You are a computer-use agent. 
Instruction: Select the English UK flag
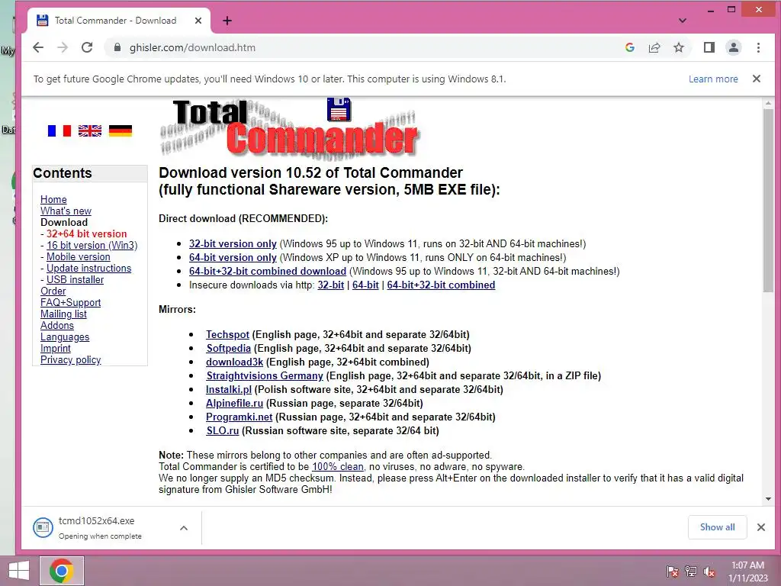point(90,130)
